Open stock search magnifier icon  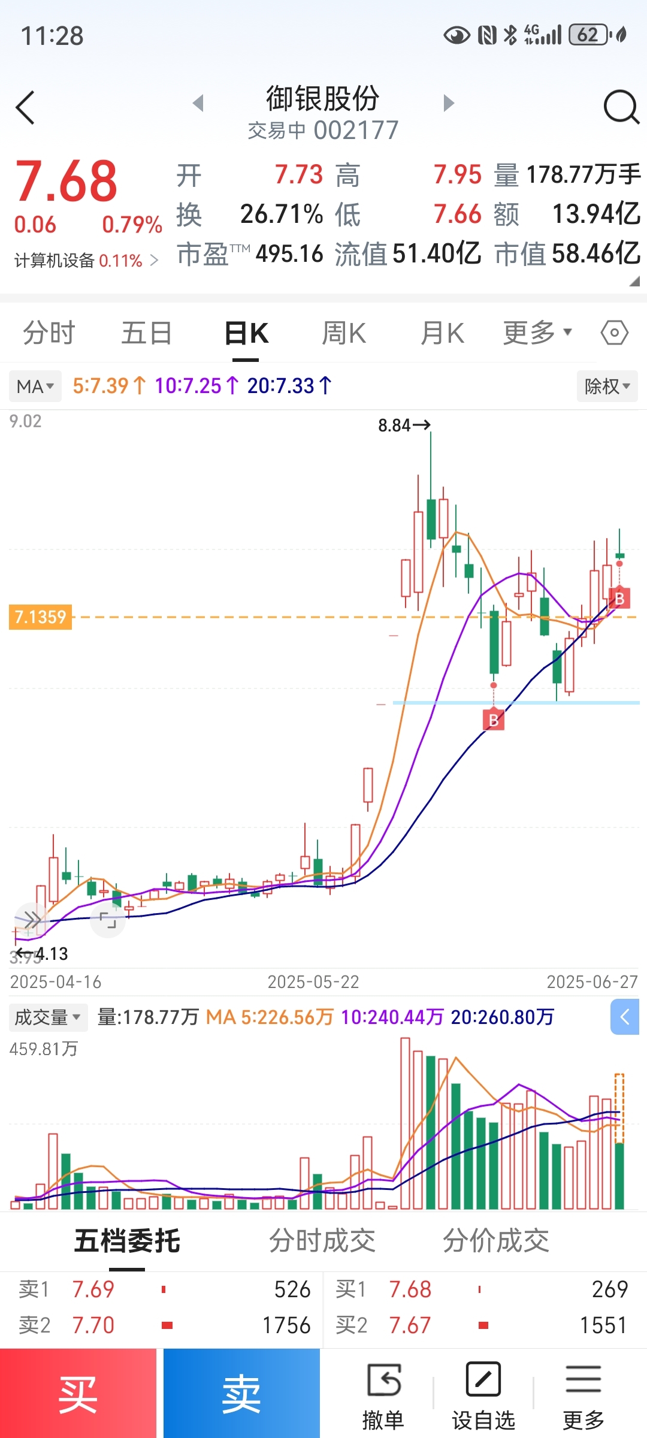click(621, 107)
